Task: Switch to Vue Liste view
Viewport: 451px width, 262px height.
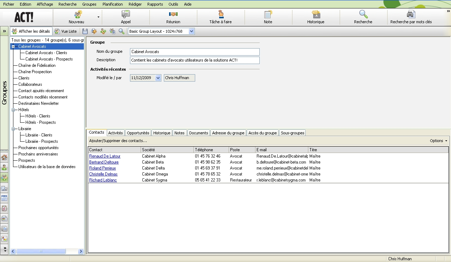Action: tap(66, 31)
